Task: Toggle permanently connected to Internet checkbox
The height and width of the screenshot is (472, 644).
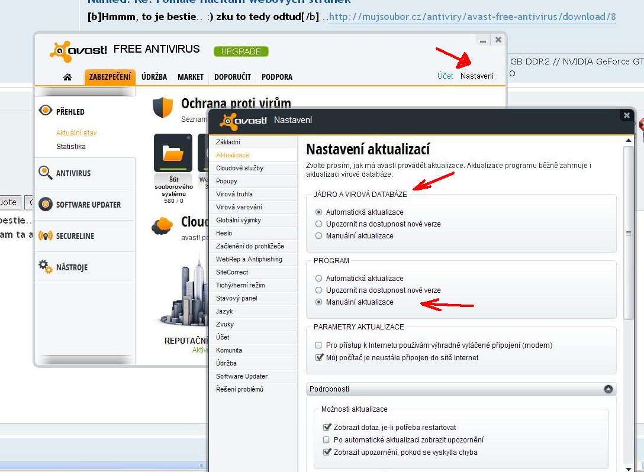Action: 318,357
